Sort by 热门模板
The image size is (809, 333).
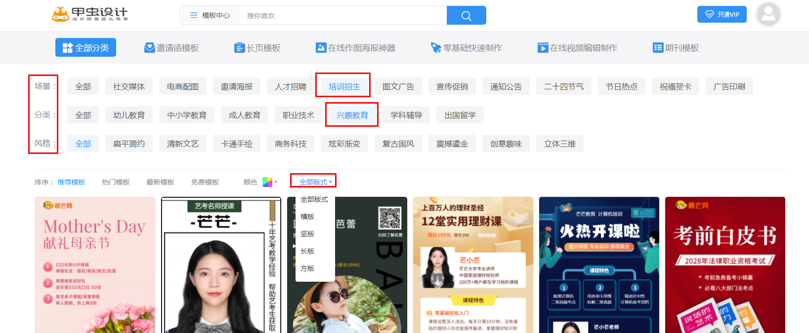point(116,182)
